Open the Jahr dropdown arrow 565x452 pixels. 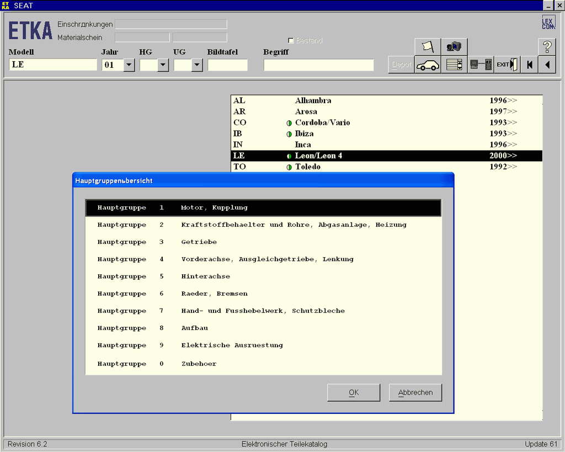[x=129, y=65]
